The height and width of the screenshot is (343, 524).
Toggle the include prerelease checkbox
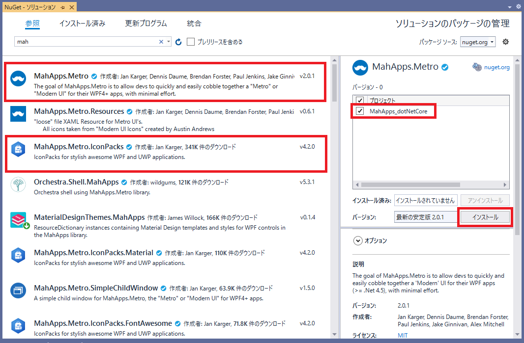point(191,42)
